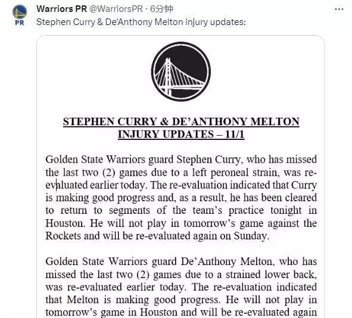Click the word Houston starting a line
Viewport: 352px width, 318px height.
(65, 223)
